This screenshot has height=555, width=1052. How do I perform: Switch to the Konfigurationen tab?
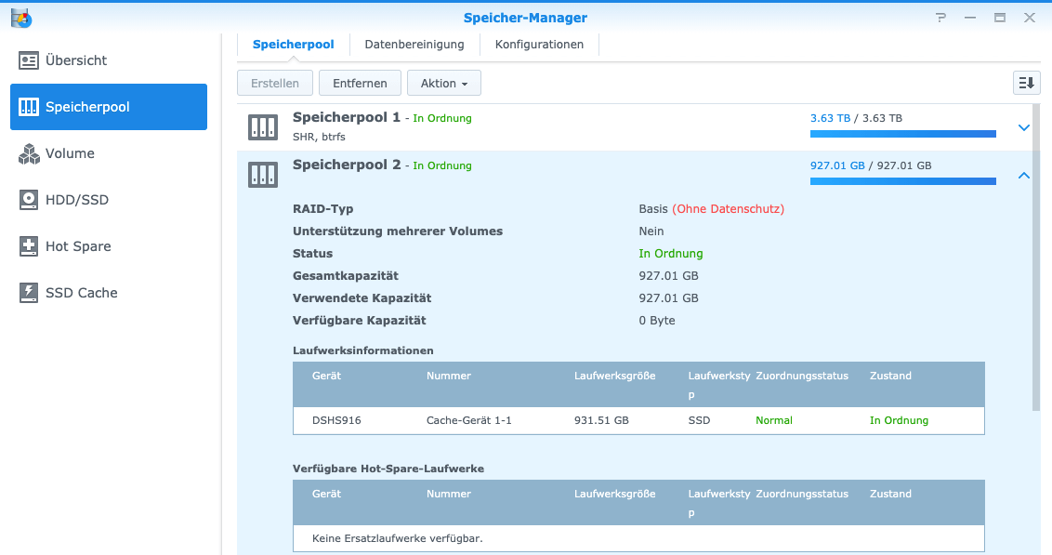click(x=539, y=45)
